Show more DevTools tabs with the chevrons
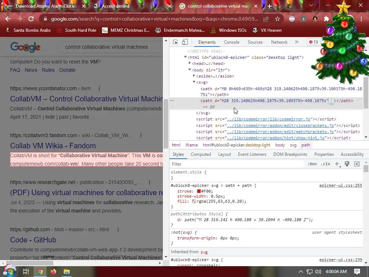The width and height of the screenshot is (369, 277). pyautogui.click(x=297, y=42)
